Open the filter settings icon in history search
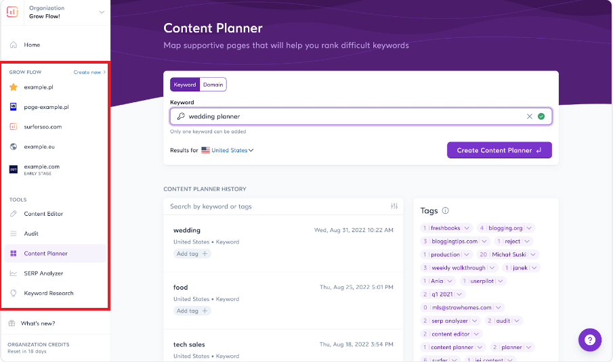This screenshot has width=613, height=362. [x=394, y=206]
